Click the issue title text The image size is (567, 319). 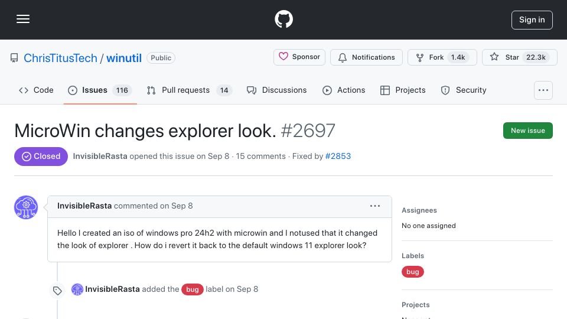[145, 131]
